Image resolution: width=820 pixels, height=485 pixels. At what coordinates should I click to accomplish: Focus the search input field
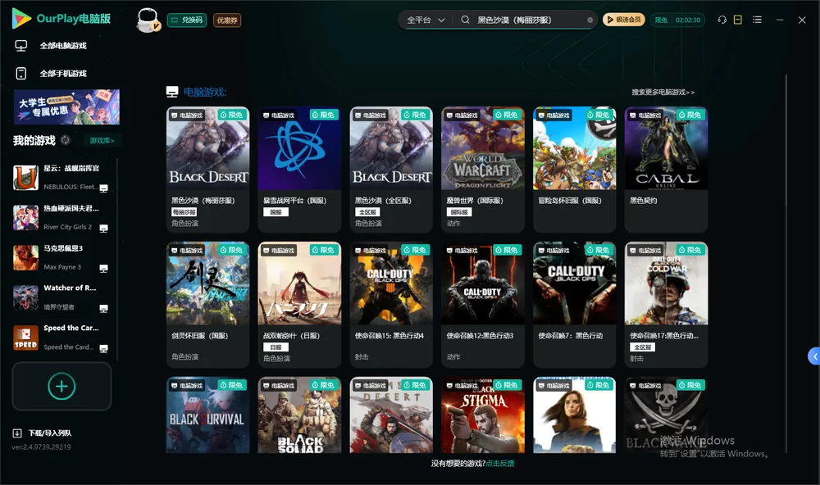click(528, 20)
